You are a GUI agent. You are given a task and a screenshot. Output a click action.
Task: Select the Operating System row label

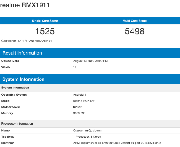[14, 95]
